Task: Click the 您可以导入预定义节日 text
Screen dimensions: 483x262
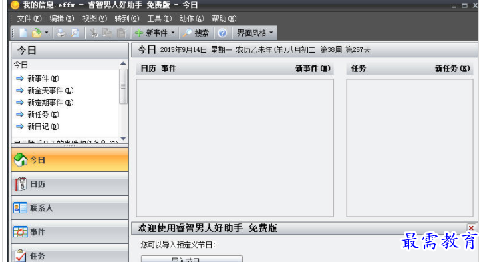Action: tap(178, 245)
